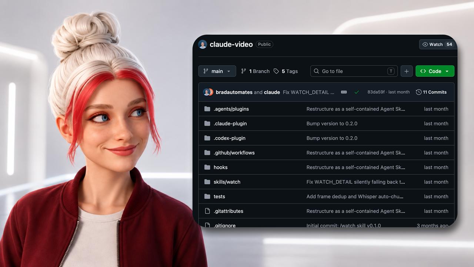Click the folder icon for .agents/plugins

[207, 109]
